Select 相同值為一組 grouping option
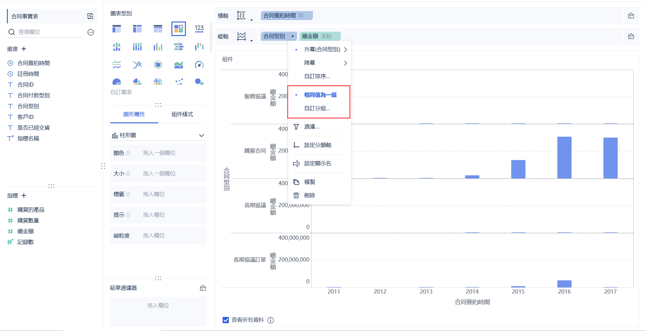This screenshot has width=646, height=331. click(320, 95)
